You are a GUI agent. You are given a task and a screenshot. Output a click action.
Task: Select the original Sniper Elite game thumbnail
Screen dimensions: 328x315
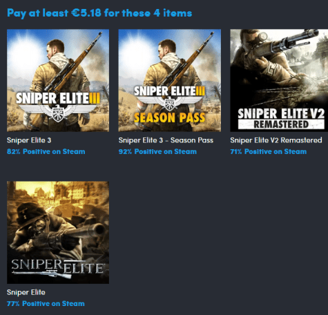point(58,232)
